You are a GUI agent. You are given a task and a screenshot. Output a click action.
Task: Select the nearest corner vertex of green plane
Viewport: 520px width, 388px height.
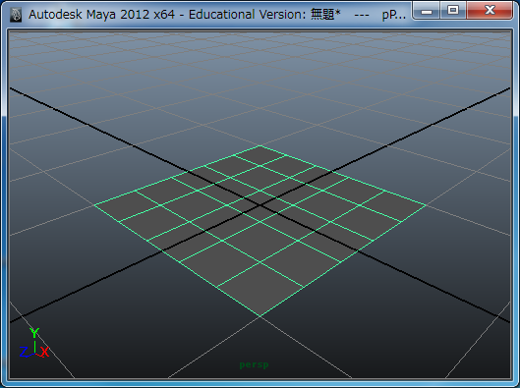pyautogui.click(x=260, y=316)
